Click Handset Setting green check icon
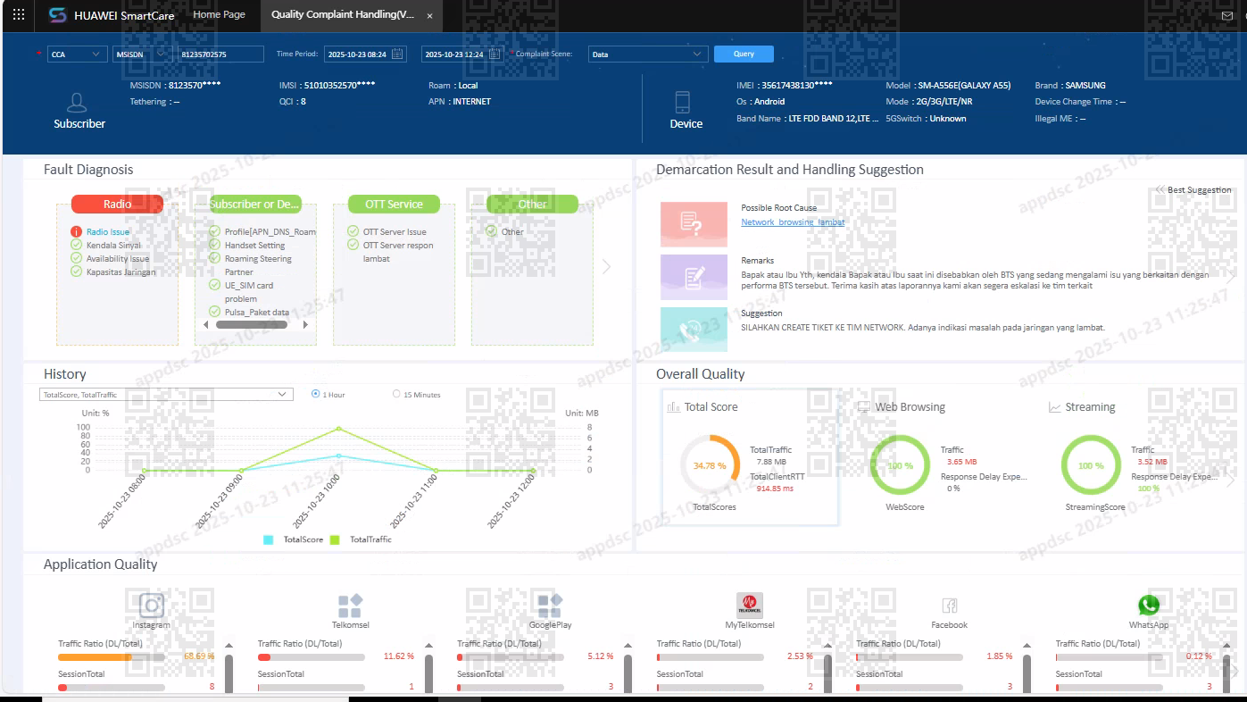The width and height of the screenshot is (1247, 702). [215, 245]
